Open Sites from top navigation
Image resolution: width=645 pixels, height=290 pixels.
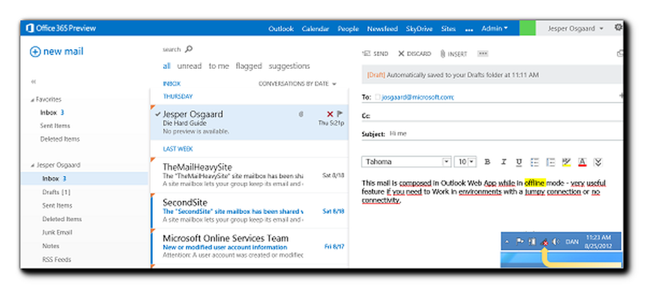448,28
